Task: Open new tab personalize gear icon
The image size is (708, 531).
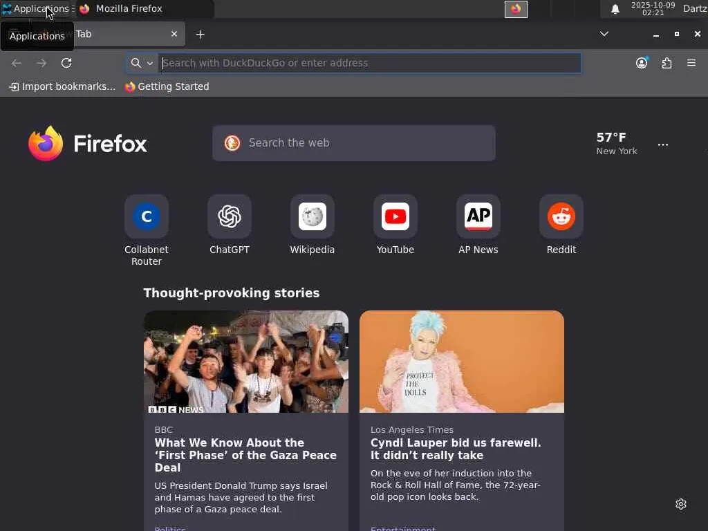Action: (681, 504)
